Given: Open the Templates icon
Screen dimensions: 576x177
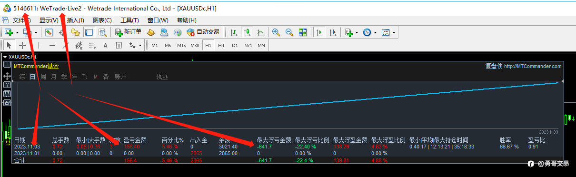Looking at the screenshot, I should click(386, 32).
